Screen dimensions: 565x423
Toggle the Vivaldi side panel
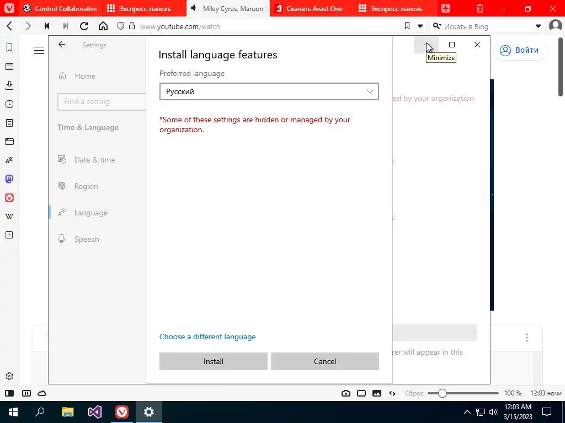[x=9, y=393]
